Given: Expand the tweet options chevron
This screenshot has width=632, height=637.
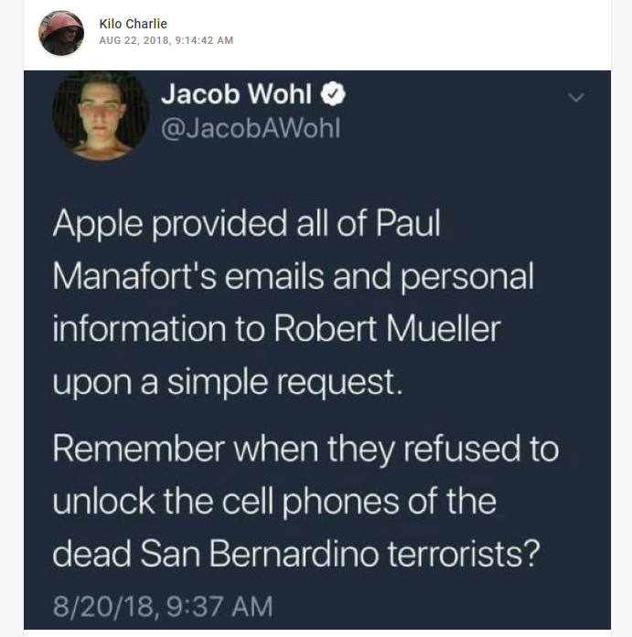Looking at the screenshot, I should pyautogui.click(x=576, y=98).
